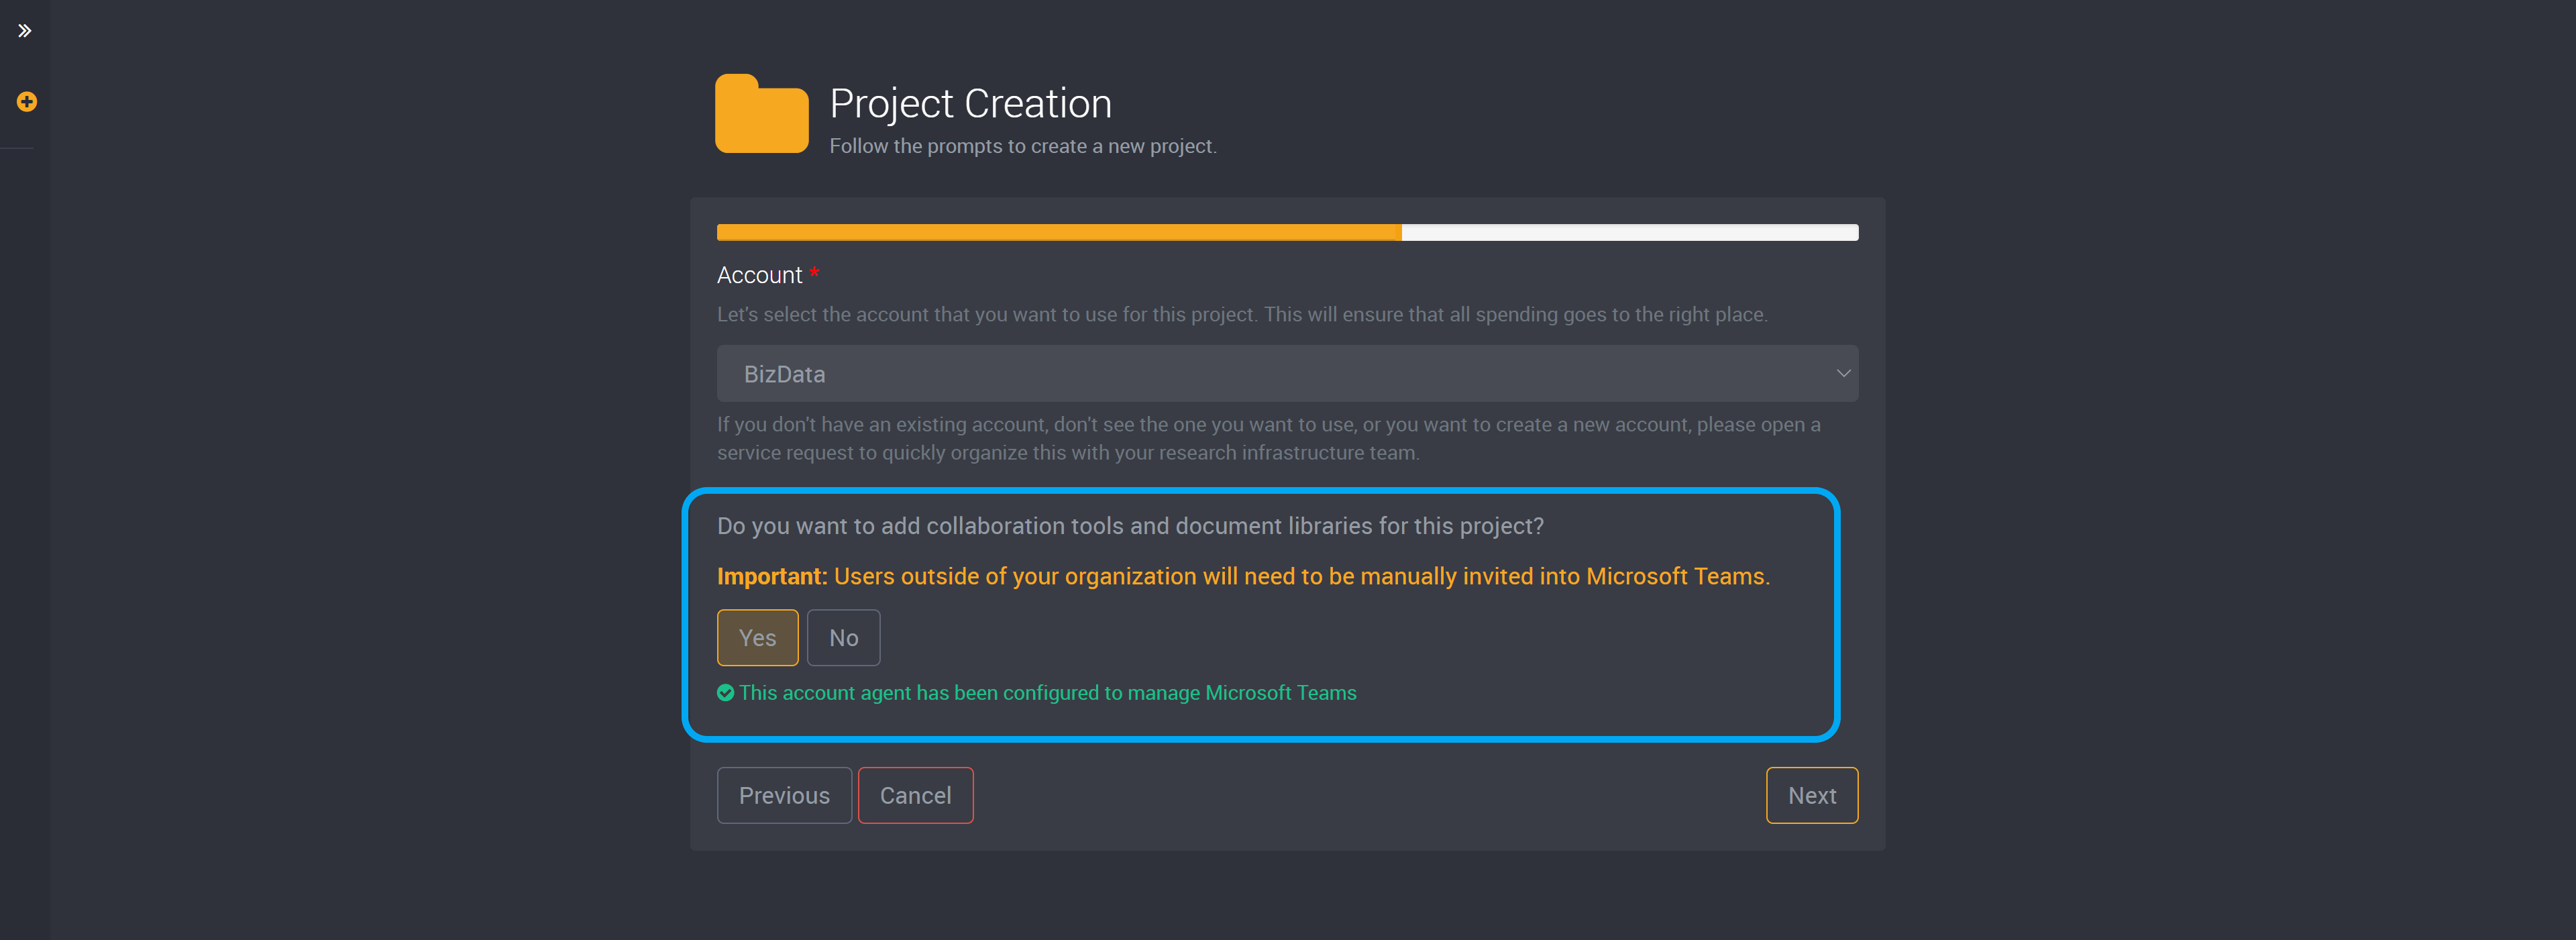Click the folder icon for Project Creation
The image size is (2576, 940).
[x=761, y=113]
